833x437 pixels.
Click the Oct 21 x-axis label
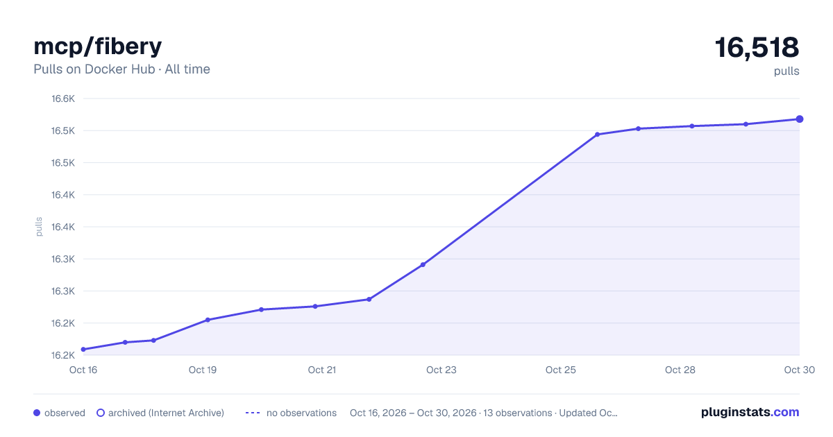tap(322, 370)
